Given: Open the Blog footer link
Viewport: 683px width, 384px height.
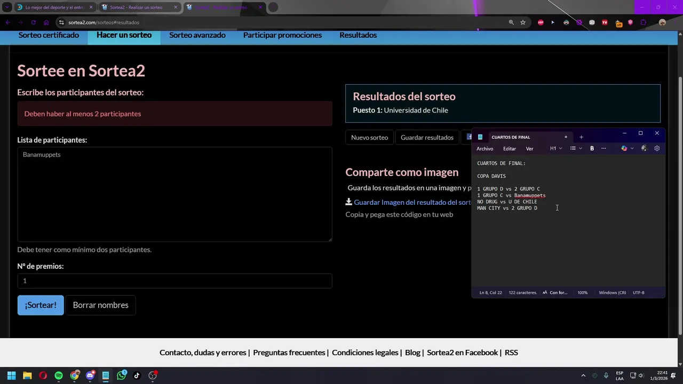Looking at the screenshot, I should (x=412, y=353).
